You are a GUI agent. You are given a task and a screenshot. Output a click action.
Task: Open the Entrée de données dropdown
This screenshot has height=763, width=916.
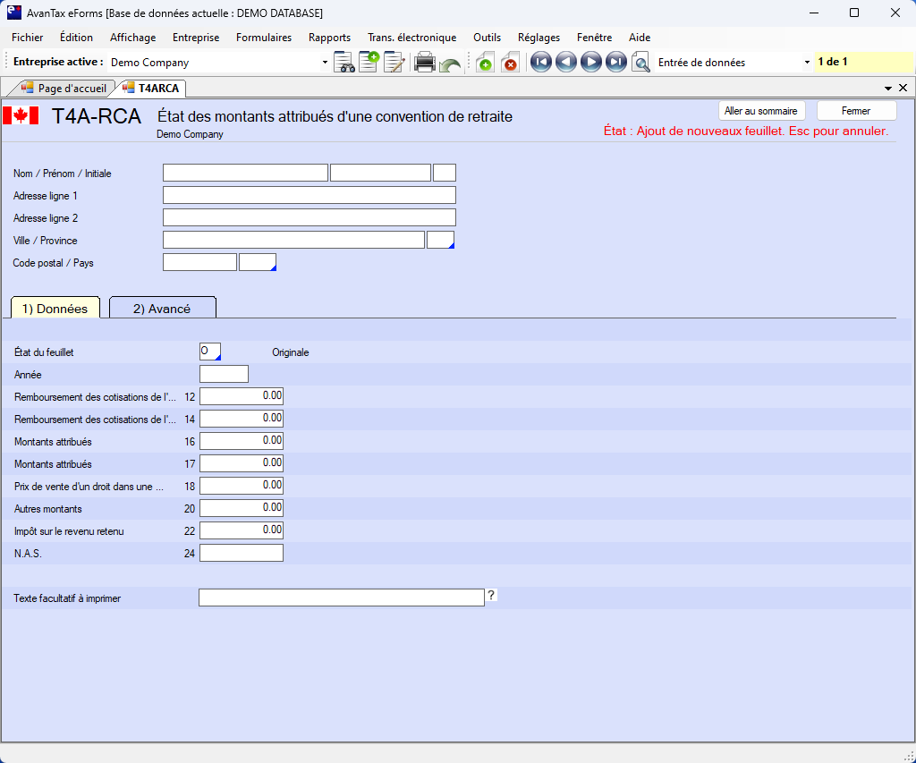[807, 63]
